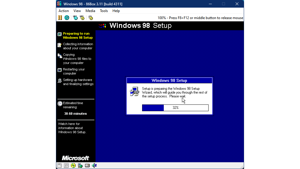Click the Setting up hardware step icon

pos(59,81)
